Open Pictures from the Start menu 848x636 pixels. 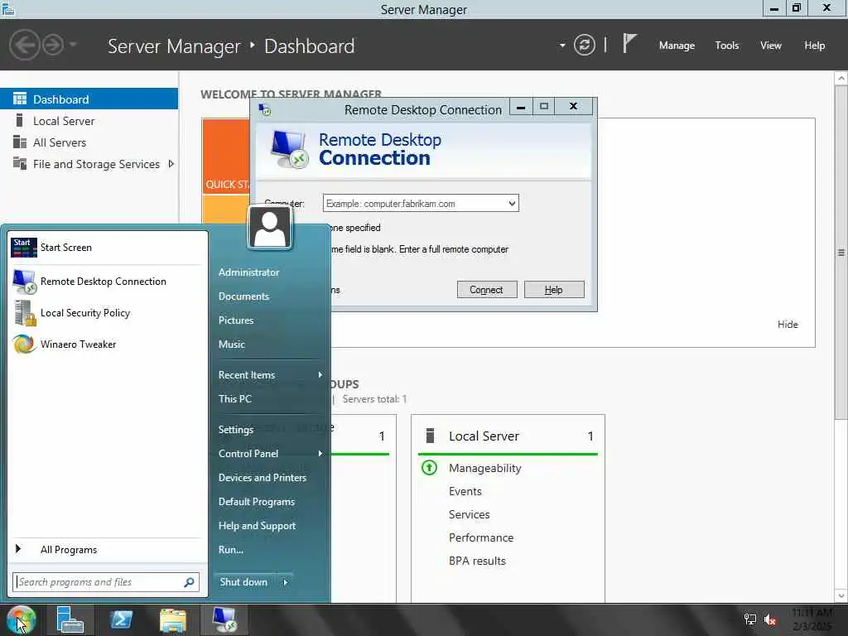click(x=236, y=320)
